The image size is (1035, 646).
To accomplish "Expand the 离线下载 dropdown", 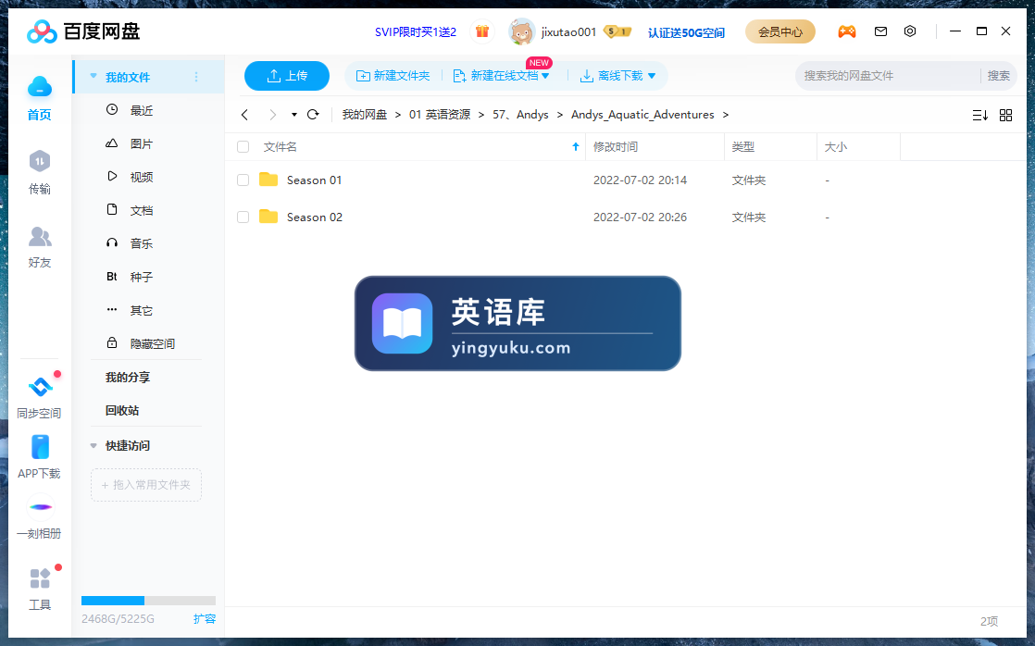I will (652, 76).
